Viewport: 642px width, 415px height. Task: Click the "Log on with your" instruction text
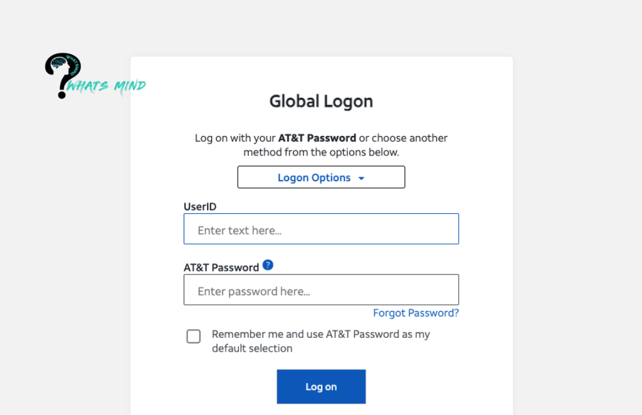click(235, 138)
